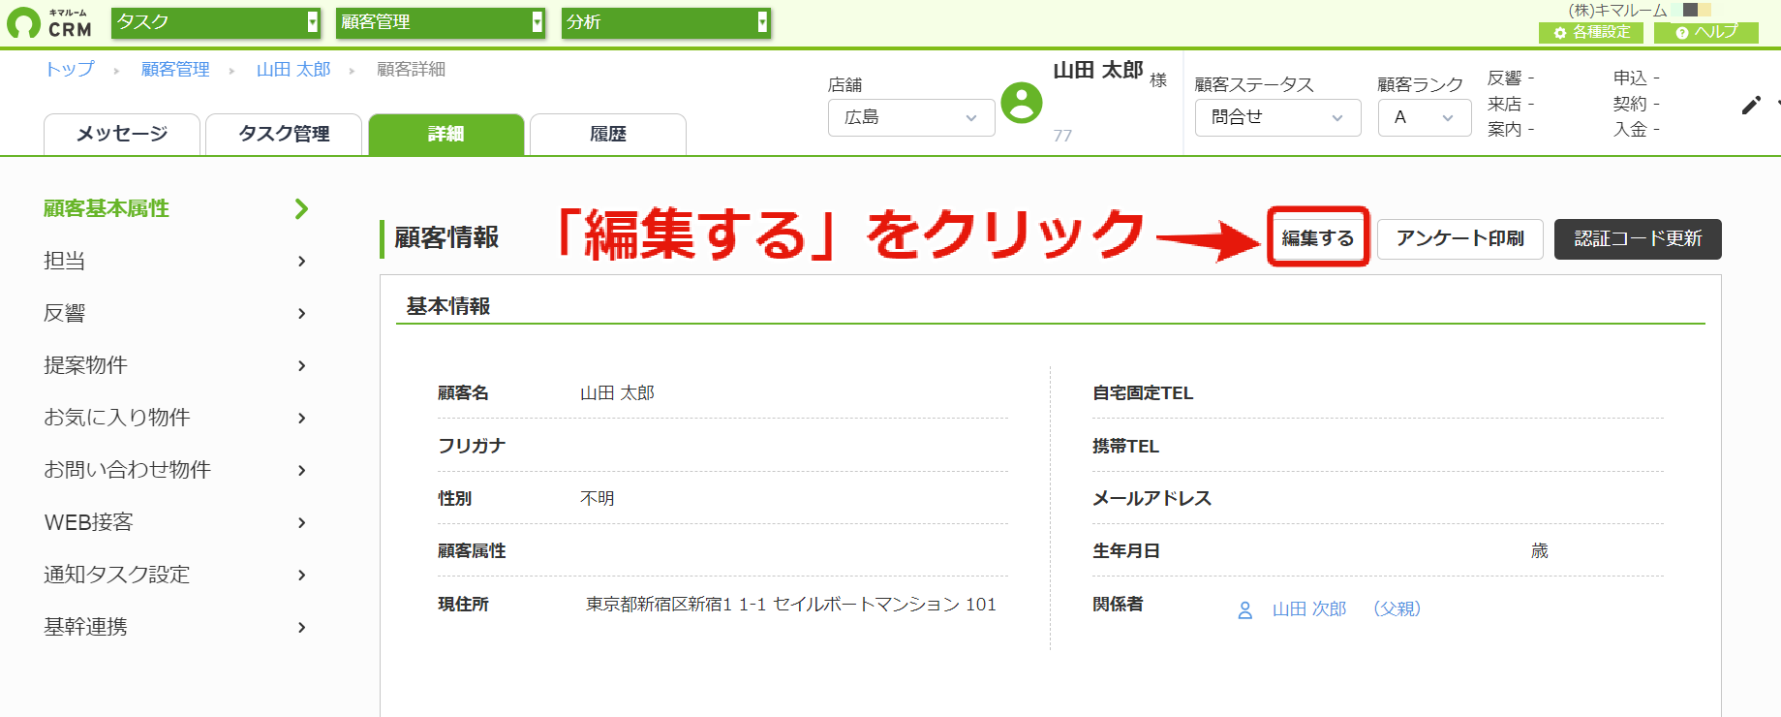Viewport: 1781px width, 717px height.
Task: Click the address 東京都新宿区新宿1 1-1 text
Action: coord(790,605)
